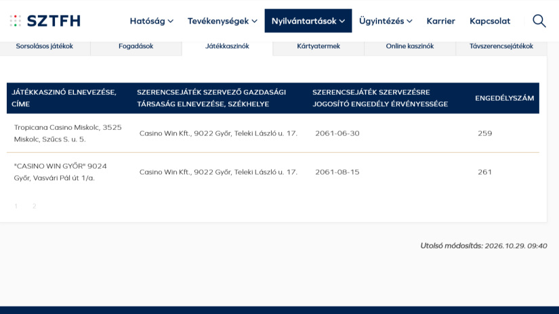
Task: Click the Utolsó módosítás timestamp
Action: 483,246
